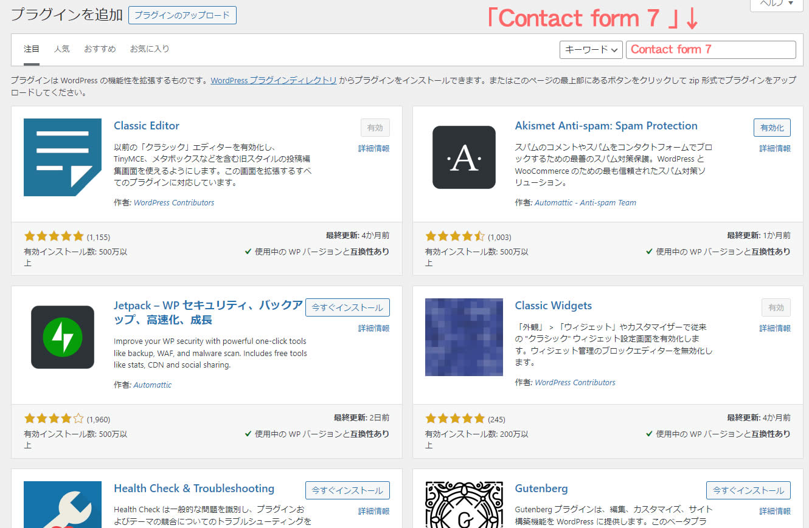Open 詳細情報 for Health Check & Troubleshooting

pos(374,511)
